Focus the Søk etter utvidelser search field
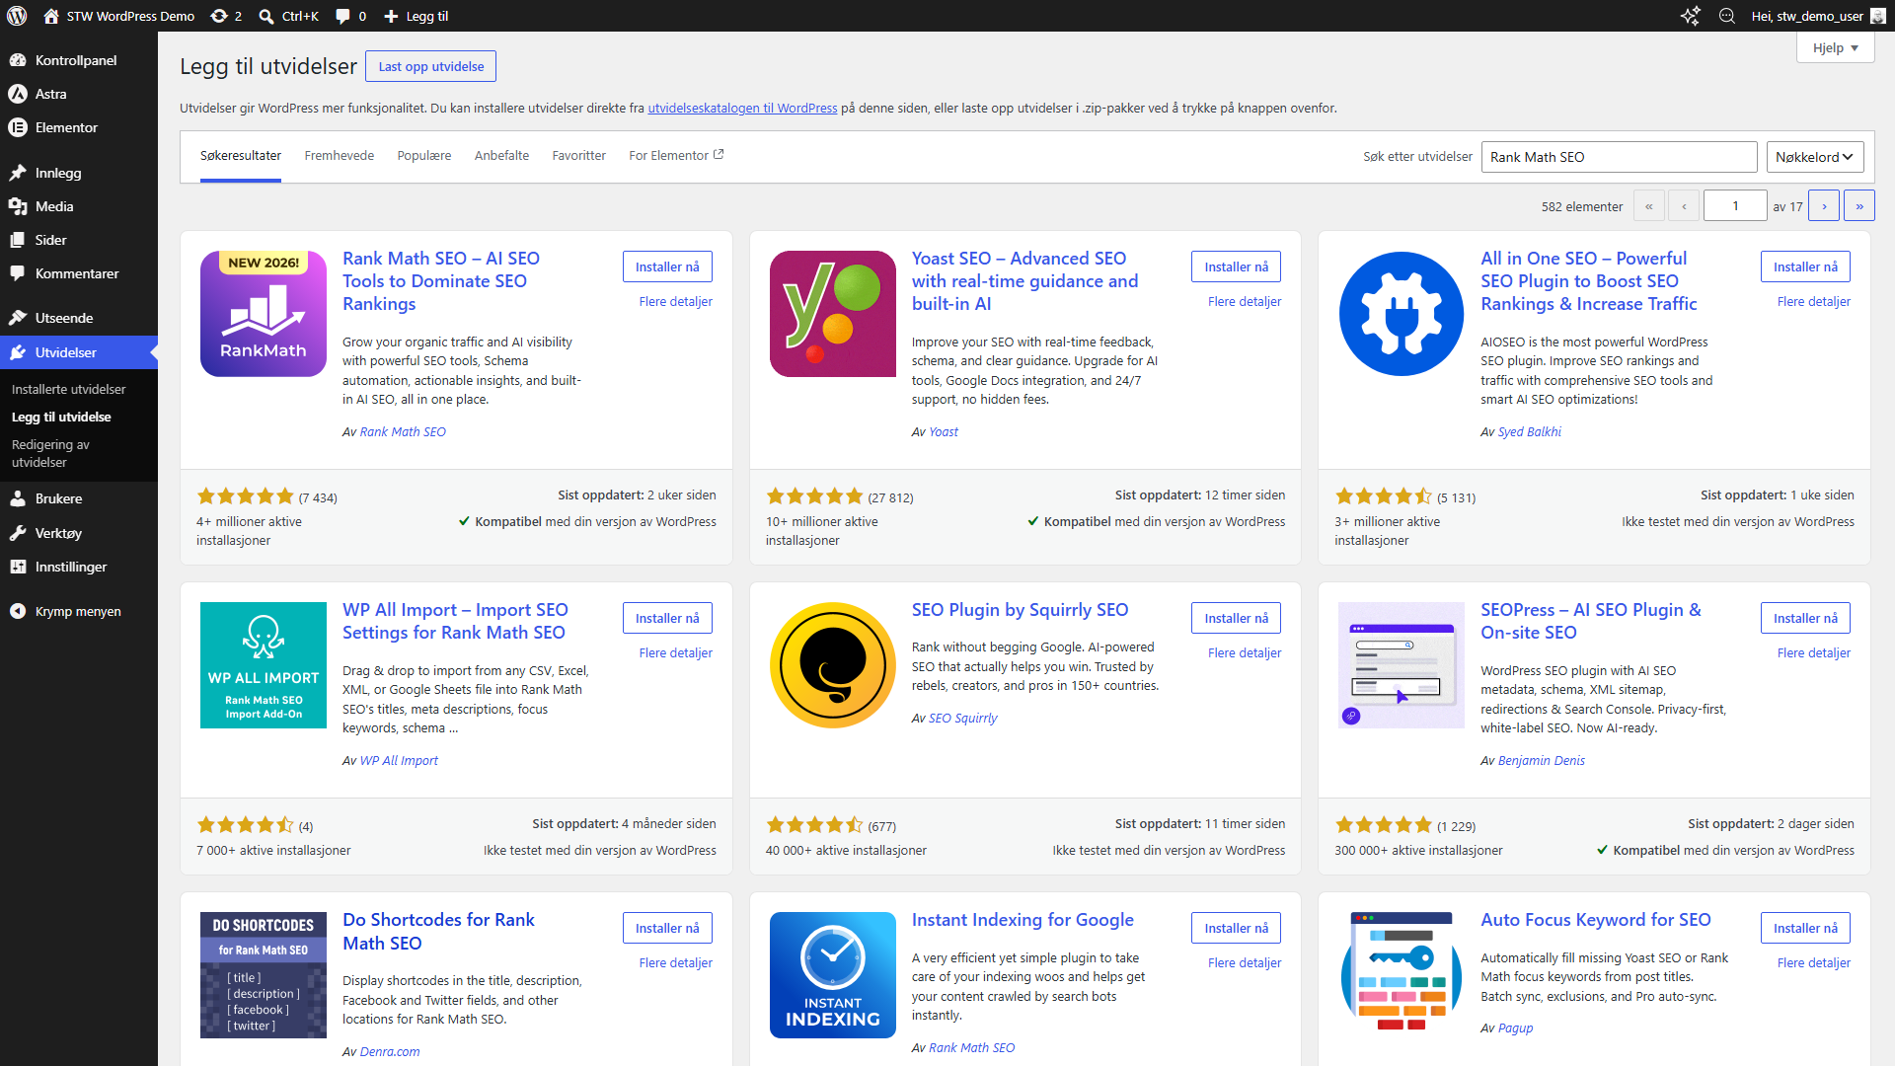1895x1066 pixels. [1619, 157]
